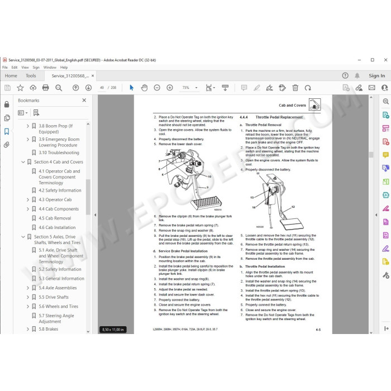
Task: Open 5.3 General Information bookmark
Action: [x=61, y=279]
